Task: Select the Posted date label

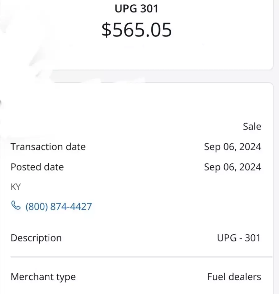Action: (37, 167)
